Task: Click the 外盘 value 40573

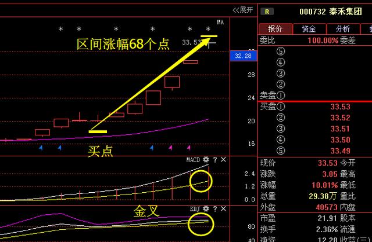Action: click(x=327, y=207)
